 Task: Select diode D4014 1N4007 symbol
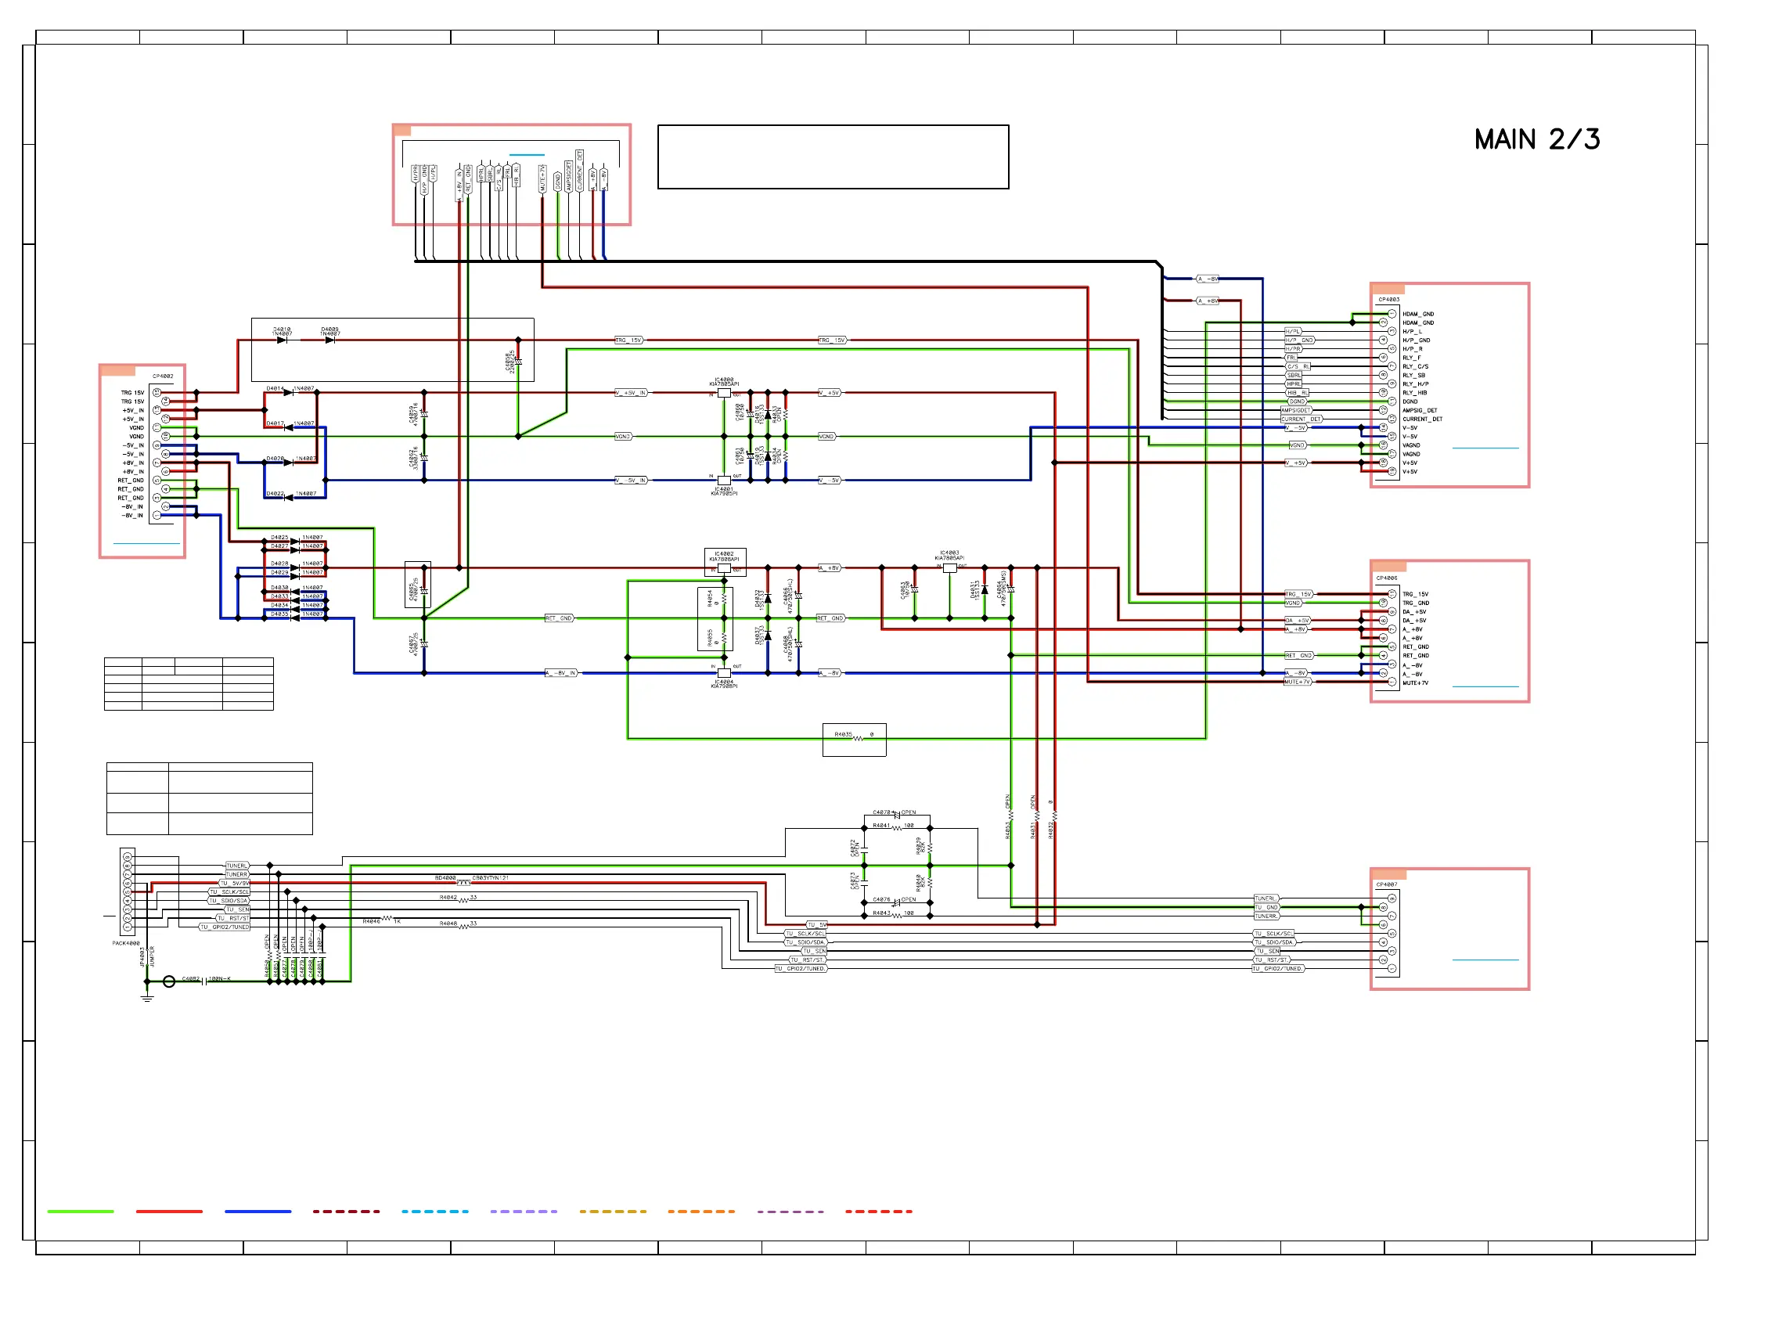tap(288, 393)
